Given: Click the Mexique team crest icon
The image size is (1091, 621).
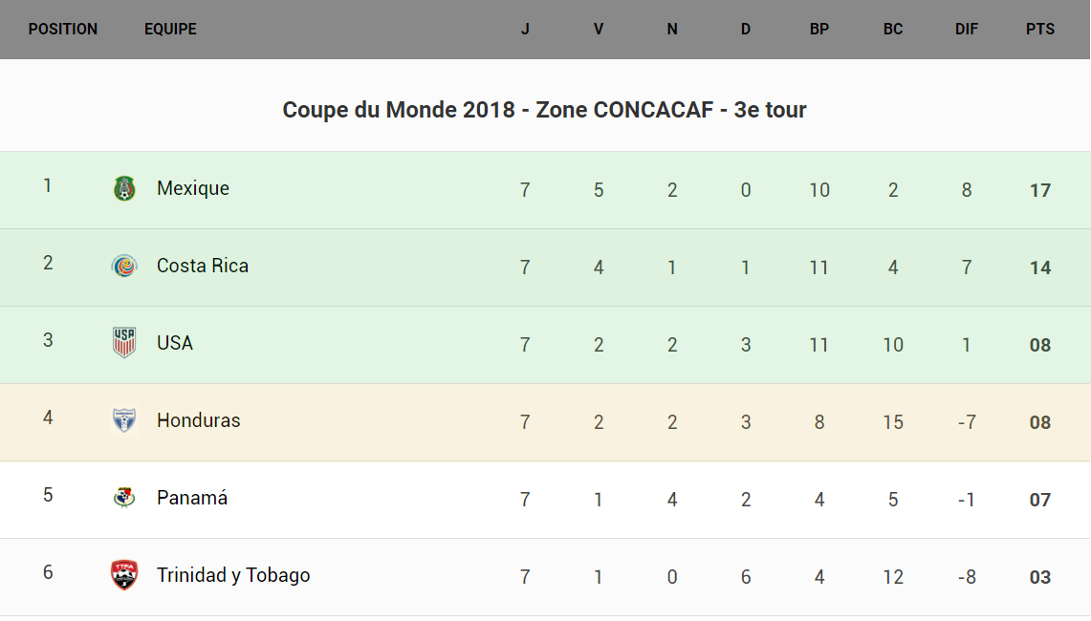Looking at the screenshot, I should tap(124, 188).
